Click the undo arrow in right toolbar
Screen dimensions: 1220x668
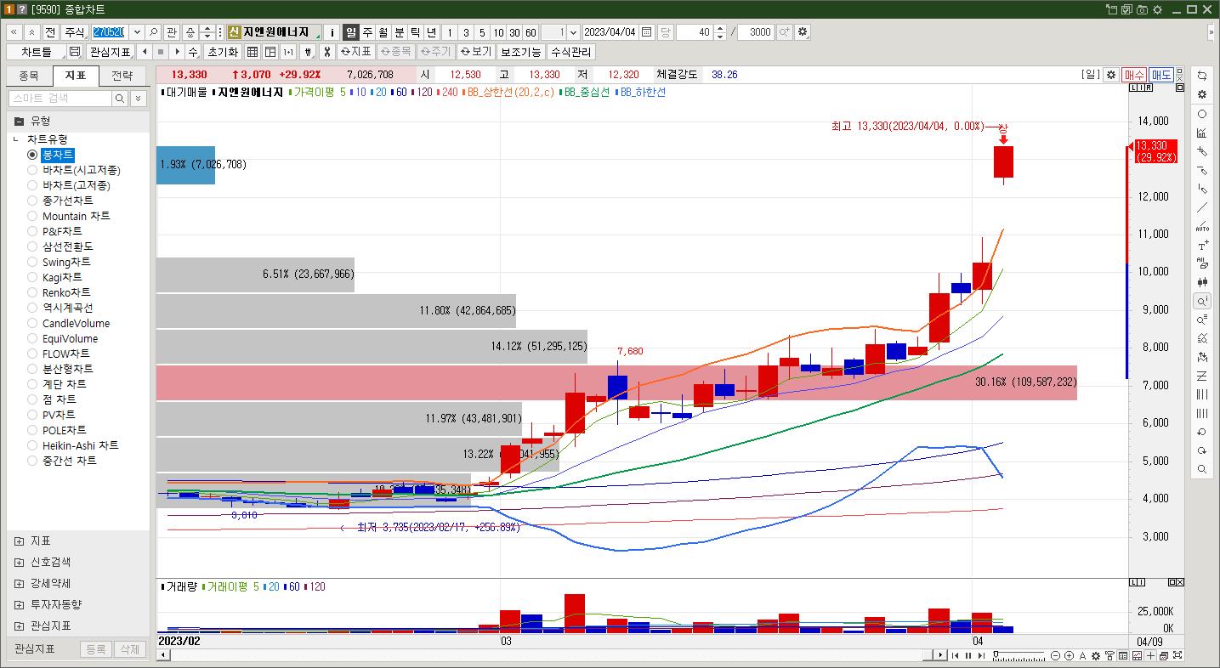click(x=1202, y=432)
